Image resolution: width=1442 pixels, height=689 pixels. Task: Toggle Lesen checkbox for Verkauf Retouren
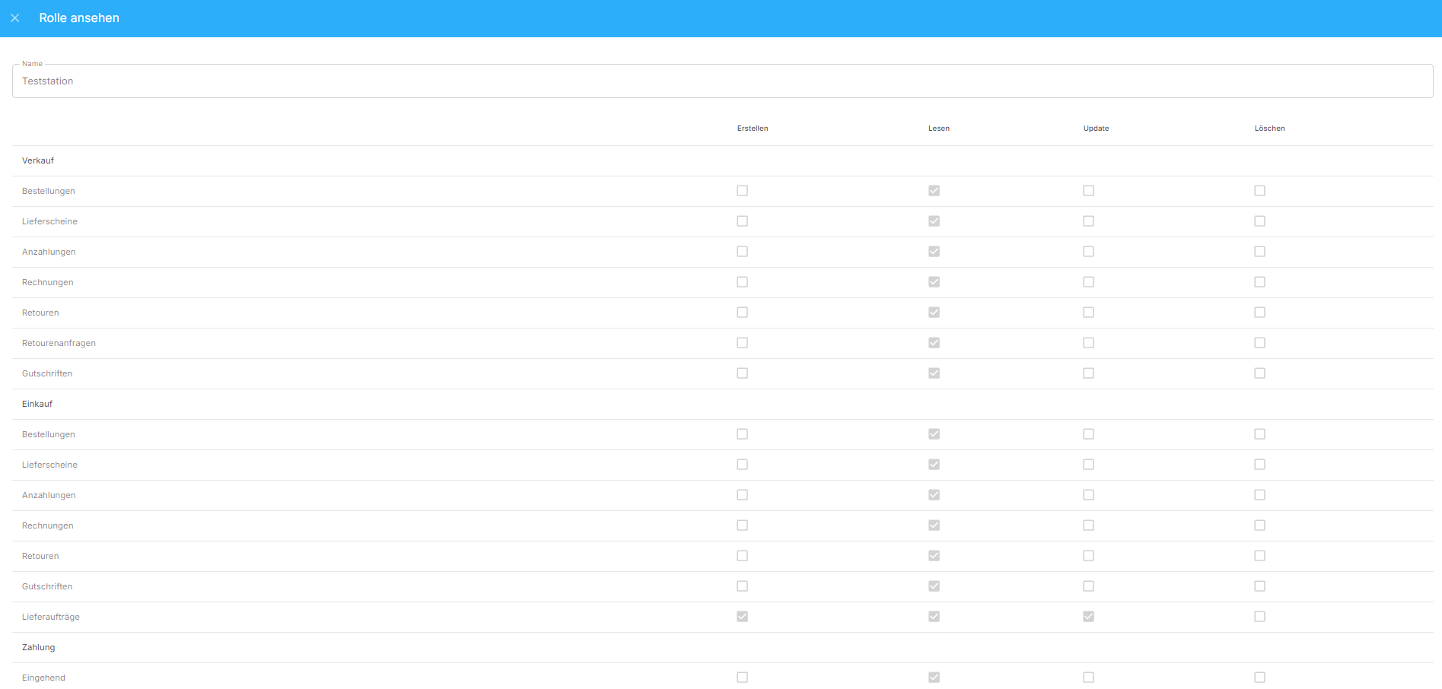click(x=934, y=313)
